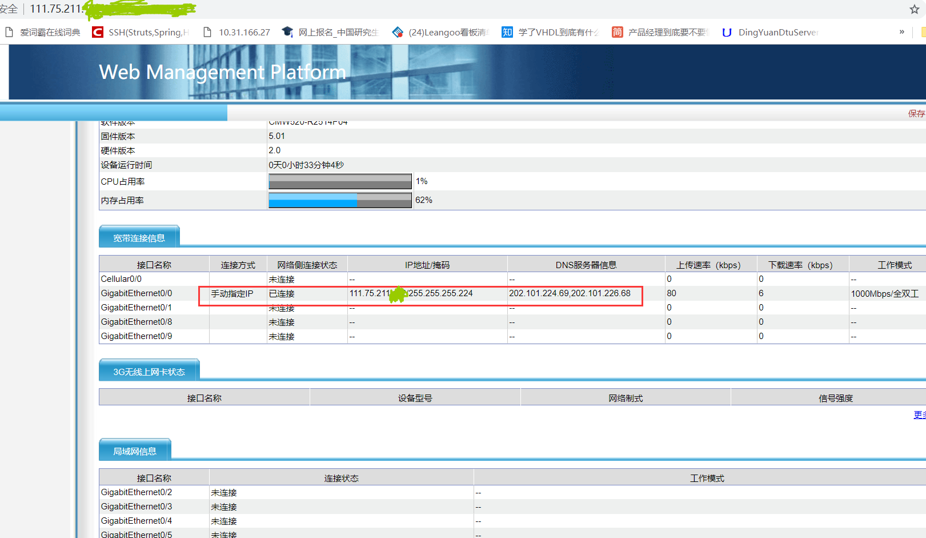The image size is (926, 538).
Task: Click the 未连接 status for GigabitEthernet0/8
Action: pos(282,322)
